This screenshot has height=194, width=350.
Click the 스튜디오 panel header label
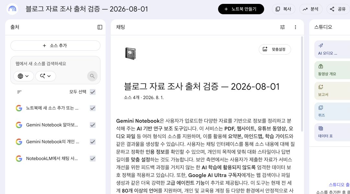pyautogui.click(x=323, y=27)
